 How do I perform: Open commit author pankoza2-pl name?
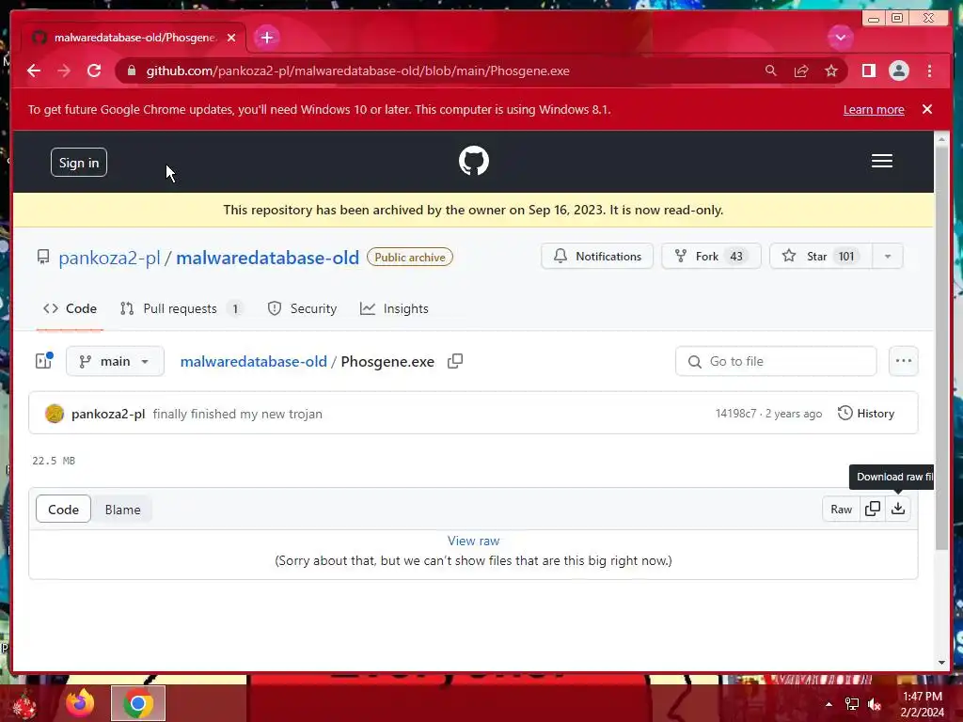108,414
